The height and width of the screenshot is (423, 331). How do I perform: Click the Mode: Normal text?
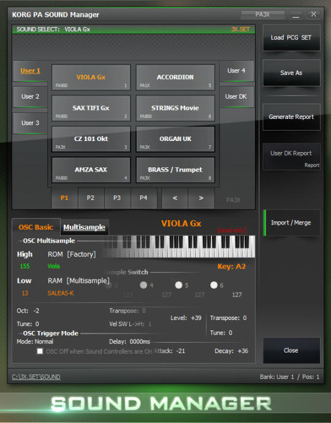click(x=35, y=342)
